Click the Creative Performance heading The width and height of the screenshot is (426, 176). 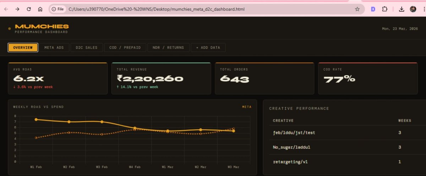click(299, 108)
